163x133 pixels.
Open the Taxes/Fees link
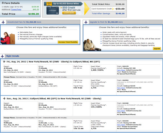(x=16, y=9)
